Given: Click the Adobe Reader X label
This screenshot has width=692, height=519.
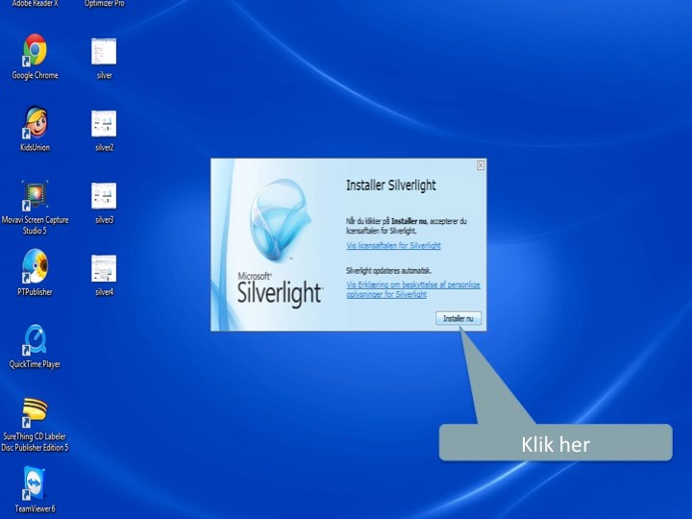Looking at the screenshot, I should (35, 4).
